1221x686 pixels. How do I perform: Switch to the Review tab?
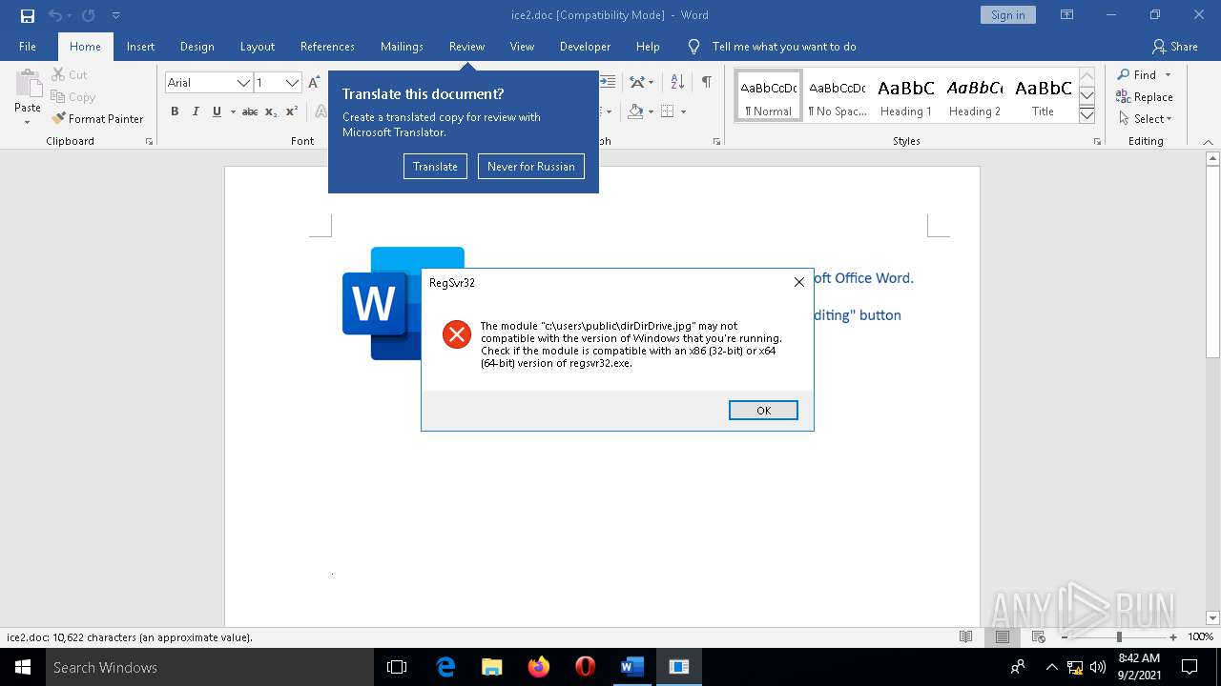coord(466,47)
